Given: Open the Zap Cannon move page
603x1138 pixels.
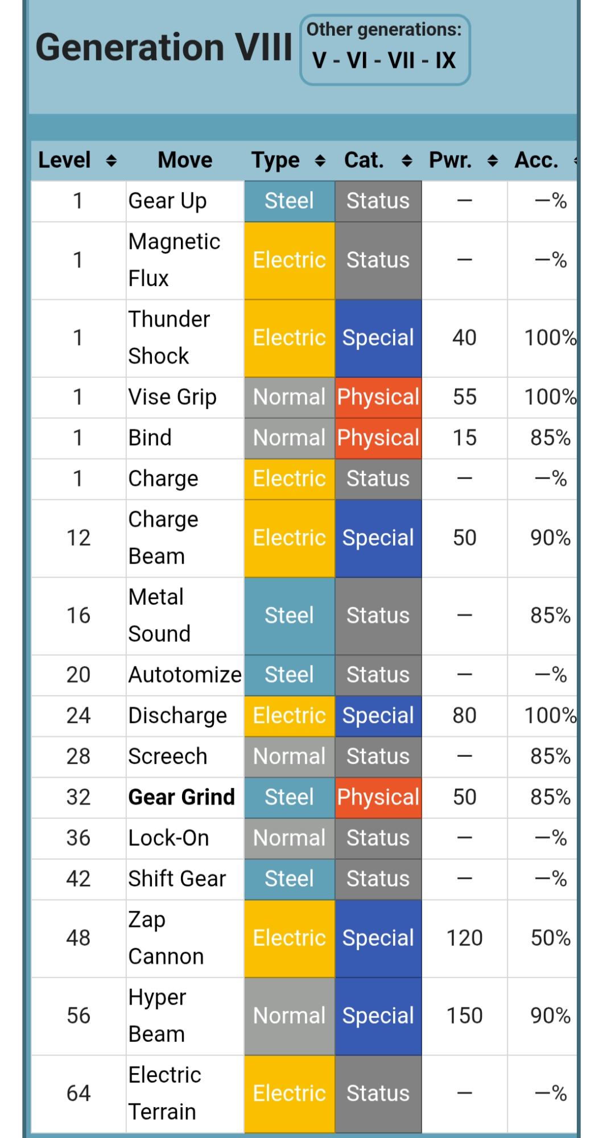Looking at the screenshot, I should pyautogui.click(x=166, y=938).
